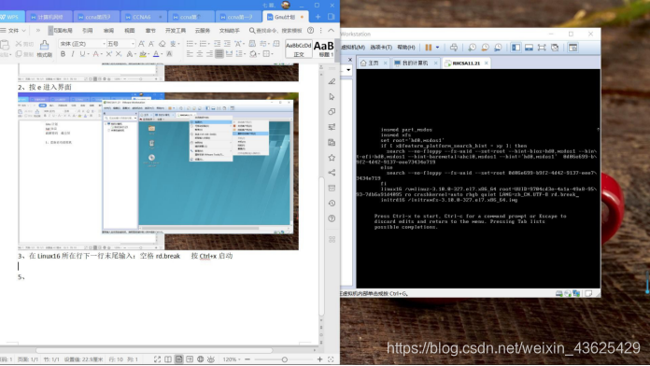
Task: Click WPS sidebar star icon
Action: coord(332,158)
